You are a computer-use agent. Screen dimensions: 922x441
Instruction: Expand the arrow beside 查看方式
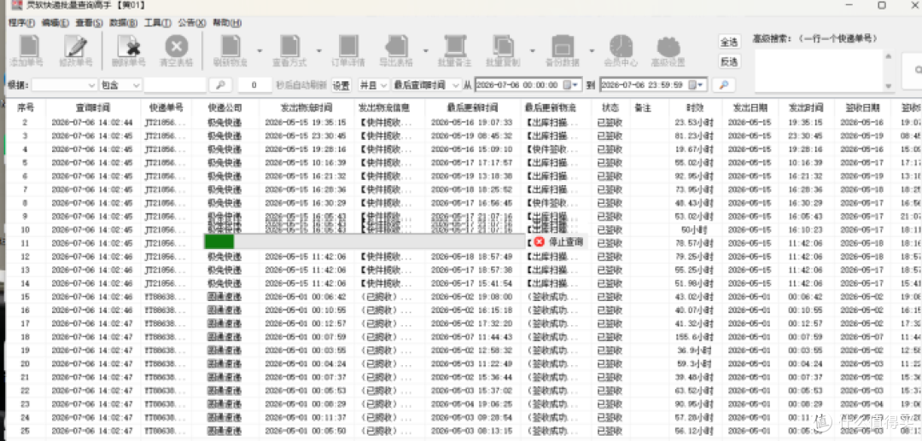(x=318, y=50)
